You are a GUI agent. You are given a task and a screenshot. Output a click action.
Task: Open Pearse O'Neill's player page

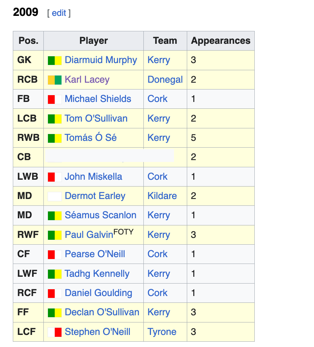(x=95, y=254)
